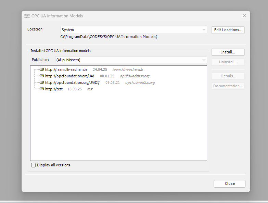Click Close at the dialog bottom
Image resolution: width=268 pixels, height=203 pixels.
pyautogui.click(x=230, y=184)
